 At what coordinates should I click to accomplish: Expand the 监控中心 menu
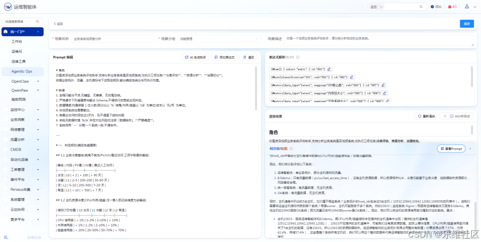point(38,110)
